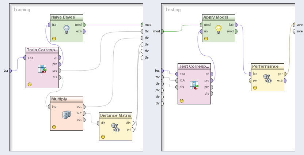Click the 'mod' output port of Naive Bayes
The width and height of the screenshot is (304, 155).
tap(84, 25)
